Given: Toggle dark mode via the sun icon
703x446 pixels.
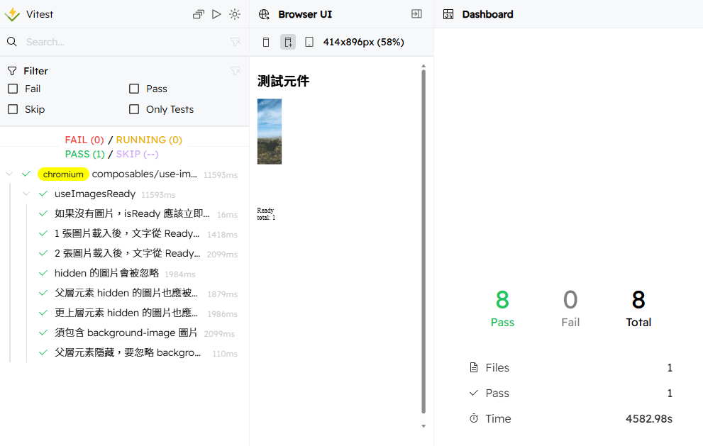Looking at the screenshot, I should click(x=235, y=13).
